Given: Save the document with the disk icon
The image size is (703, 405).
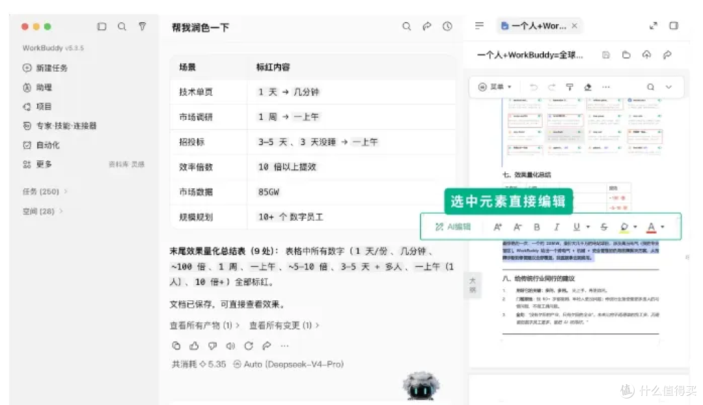Looking at the screenshot, I should pyautogui.click(x=606, y=55).
